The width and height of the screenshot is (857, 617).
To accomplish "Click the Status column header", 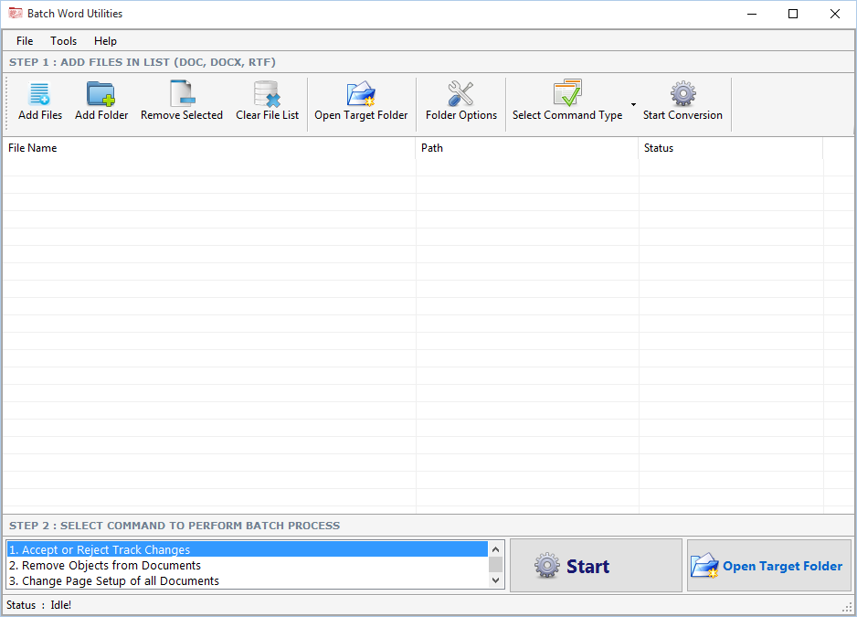I will tap(731, 148).
